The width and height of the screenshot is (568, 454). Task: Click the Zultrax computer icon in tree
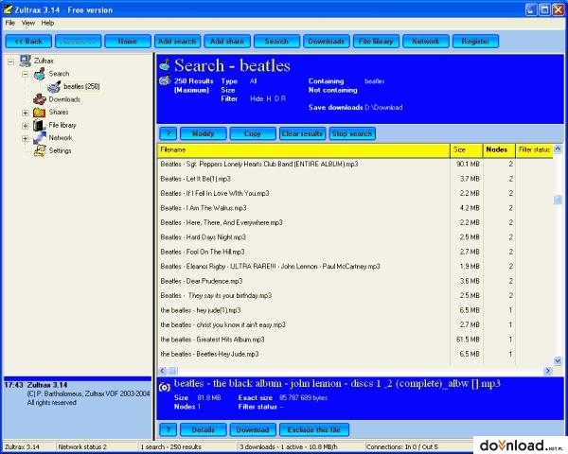click(26, 61)
